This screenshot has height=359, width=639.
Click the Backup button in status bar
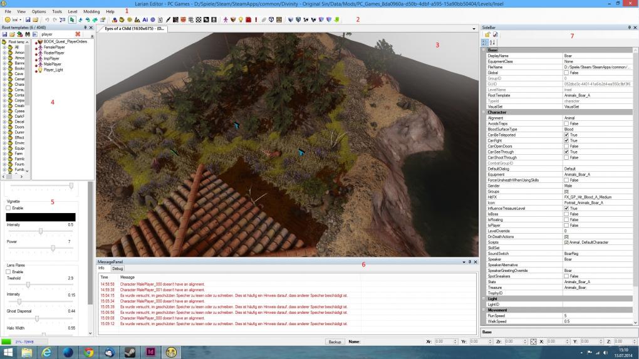pyautogui.click(x=335, y=342)
